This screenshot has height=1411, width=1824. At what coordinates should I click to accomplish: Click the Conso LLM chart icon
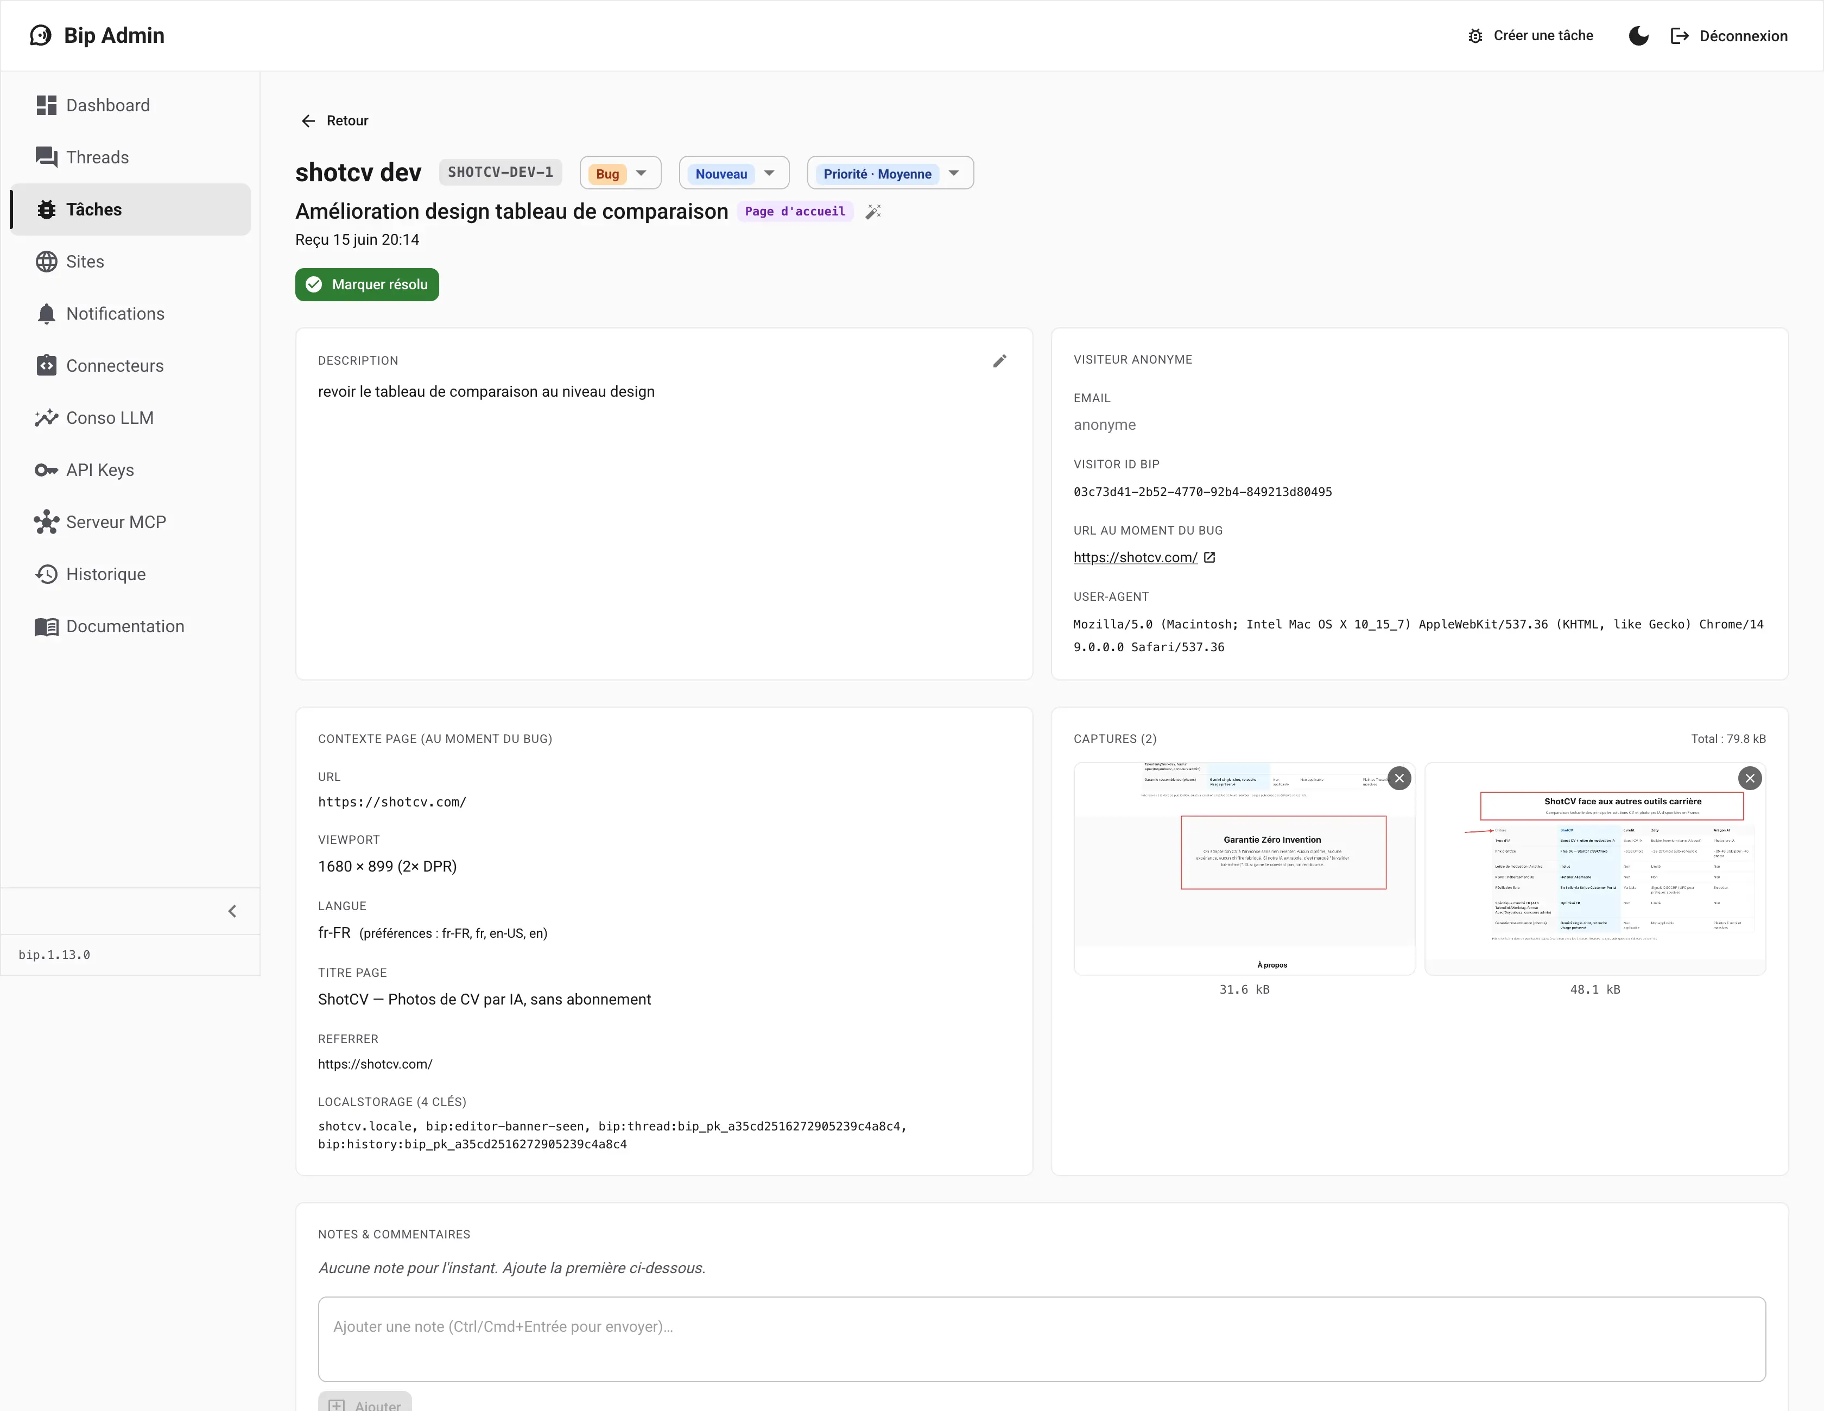(x=47, y=417)
